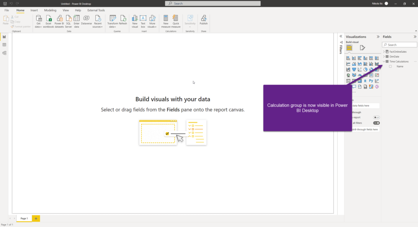The height and width of the screenshot is (227, 418).
Task: Switch to the Insert ribbon tab
Action: [x=34, y=10]
